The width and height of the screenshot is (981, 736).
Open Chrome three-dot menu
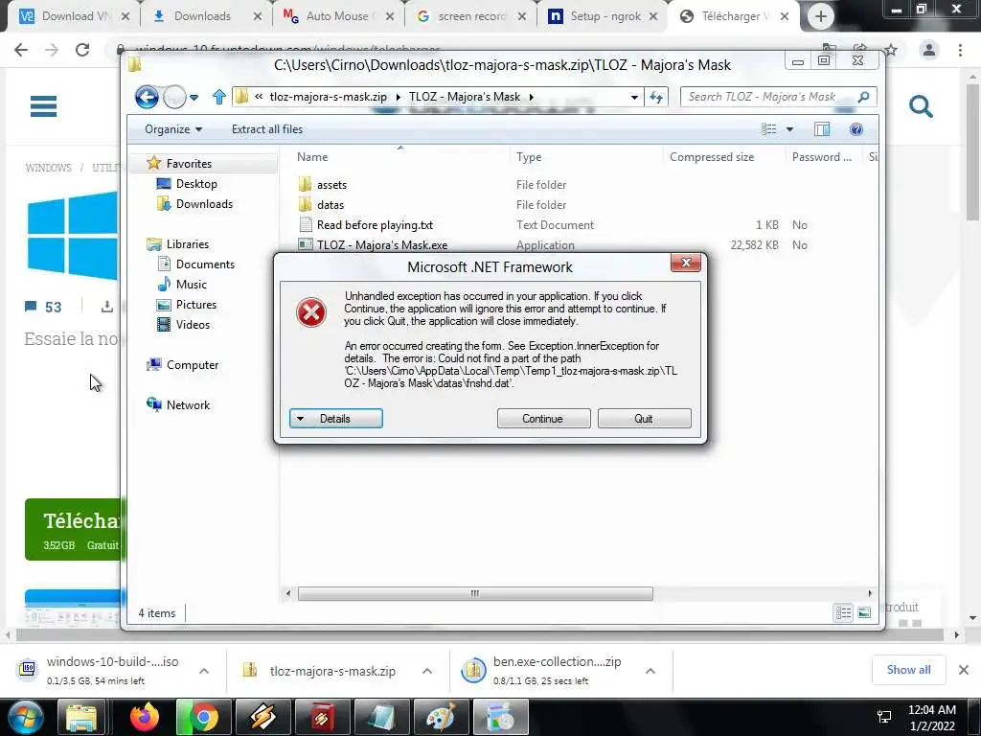[x=960, y=50]
